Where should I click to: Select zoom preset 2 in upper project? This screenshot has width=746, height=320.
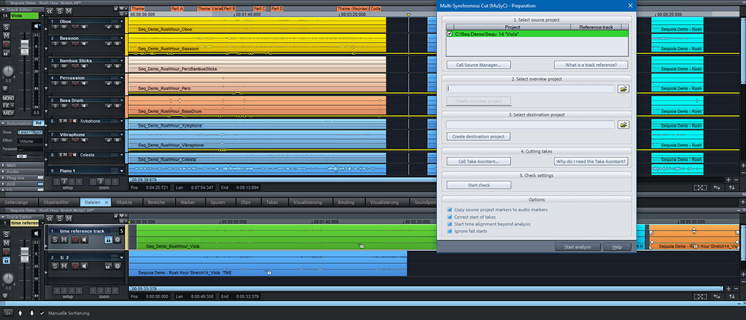101,182
